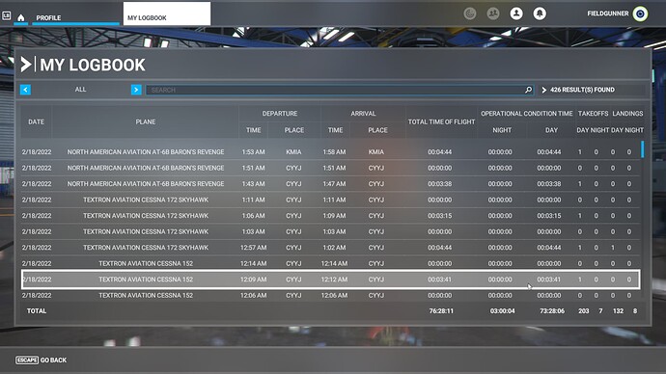This screenshot has width=666, height=374.
Task: Select Cessna 172 flight departing 1:11 AM
Action: (330, 200)
